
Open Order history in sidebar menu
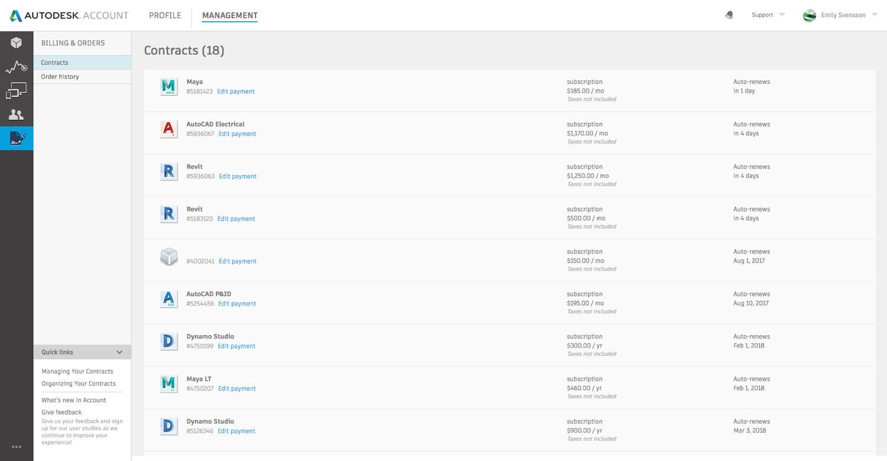[82, 77]
